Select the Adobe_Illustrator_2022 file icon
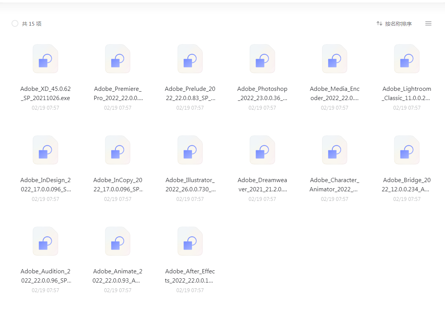 tap(190, 150)
